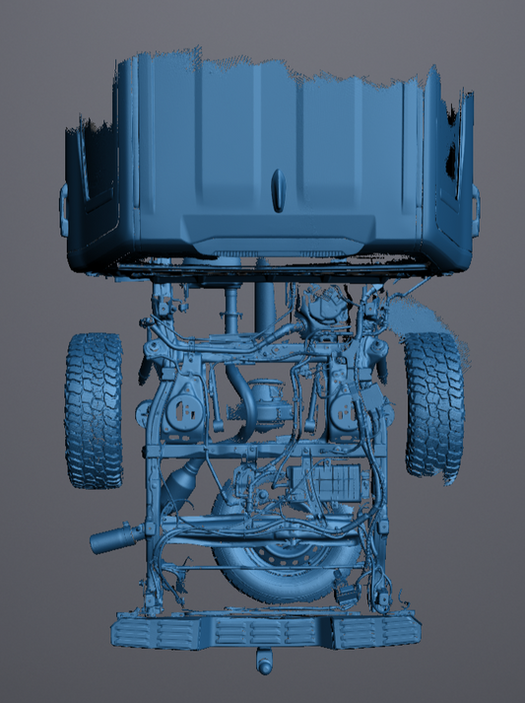Select the shark fin antenna on the roof

[x=278, y=190]
